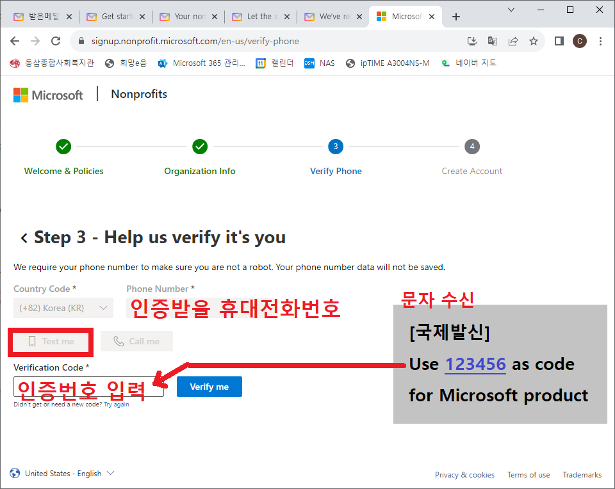Expand the Country Code Korea dropdown
Image resolution: width=615 pixels, height=489 pixels.
[63, 308]
